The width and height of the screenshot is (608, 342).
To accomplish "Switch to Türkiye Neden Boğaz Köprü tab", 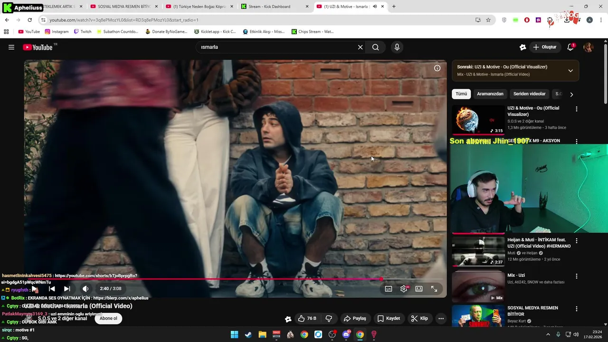I will [x=199, y=7].
